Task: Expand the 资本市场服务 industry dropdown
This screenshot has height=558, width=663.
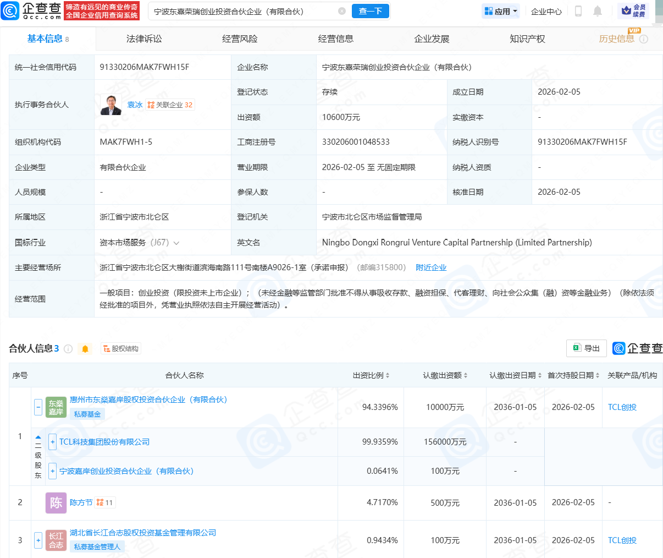Action: tap(176, 243)
